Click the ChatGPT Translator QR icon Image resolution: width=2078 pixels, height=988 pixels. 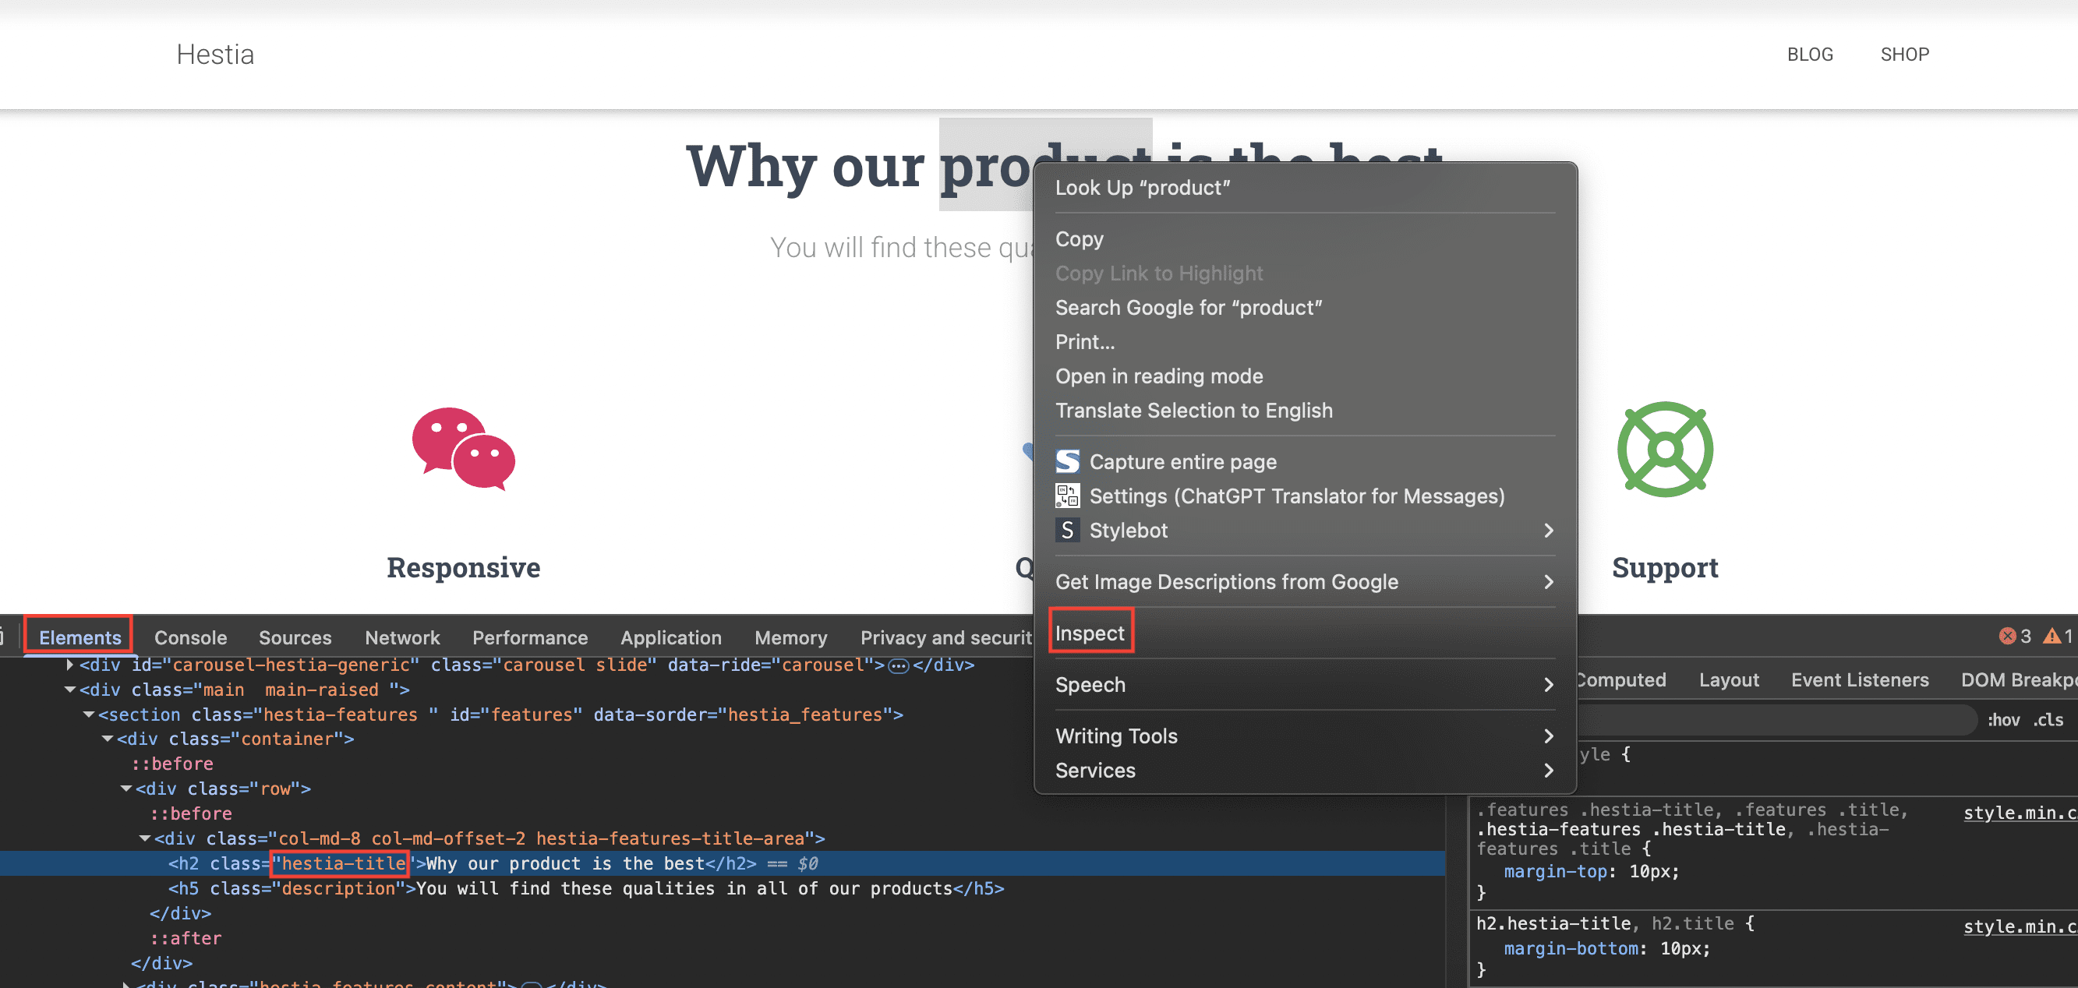pos(1066,496)
